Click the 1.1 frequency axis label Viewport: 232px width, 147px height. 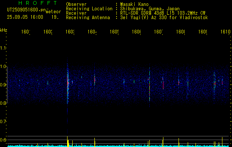tap(3, 48)
